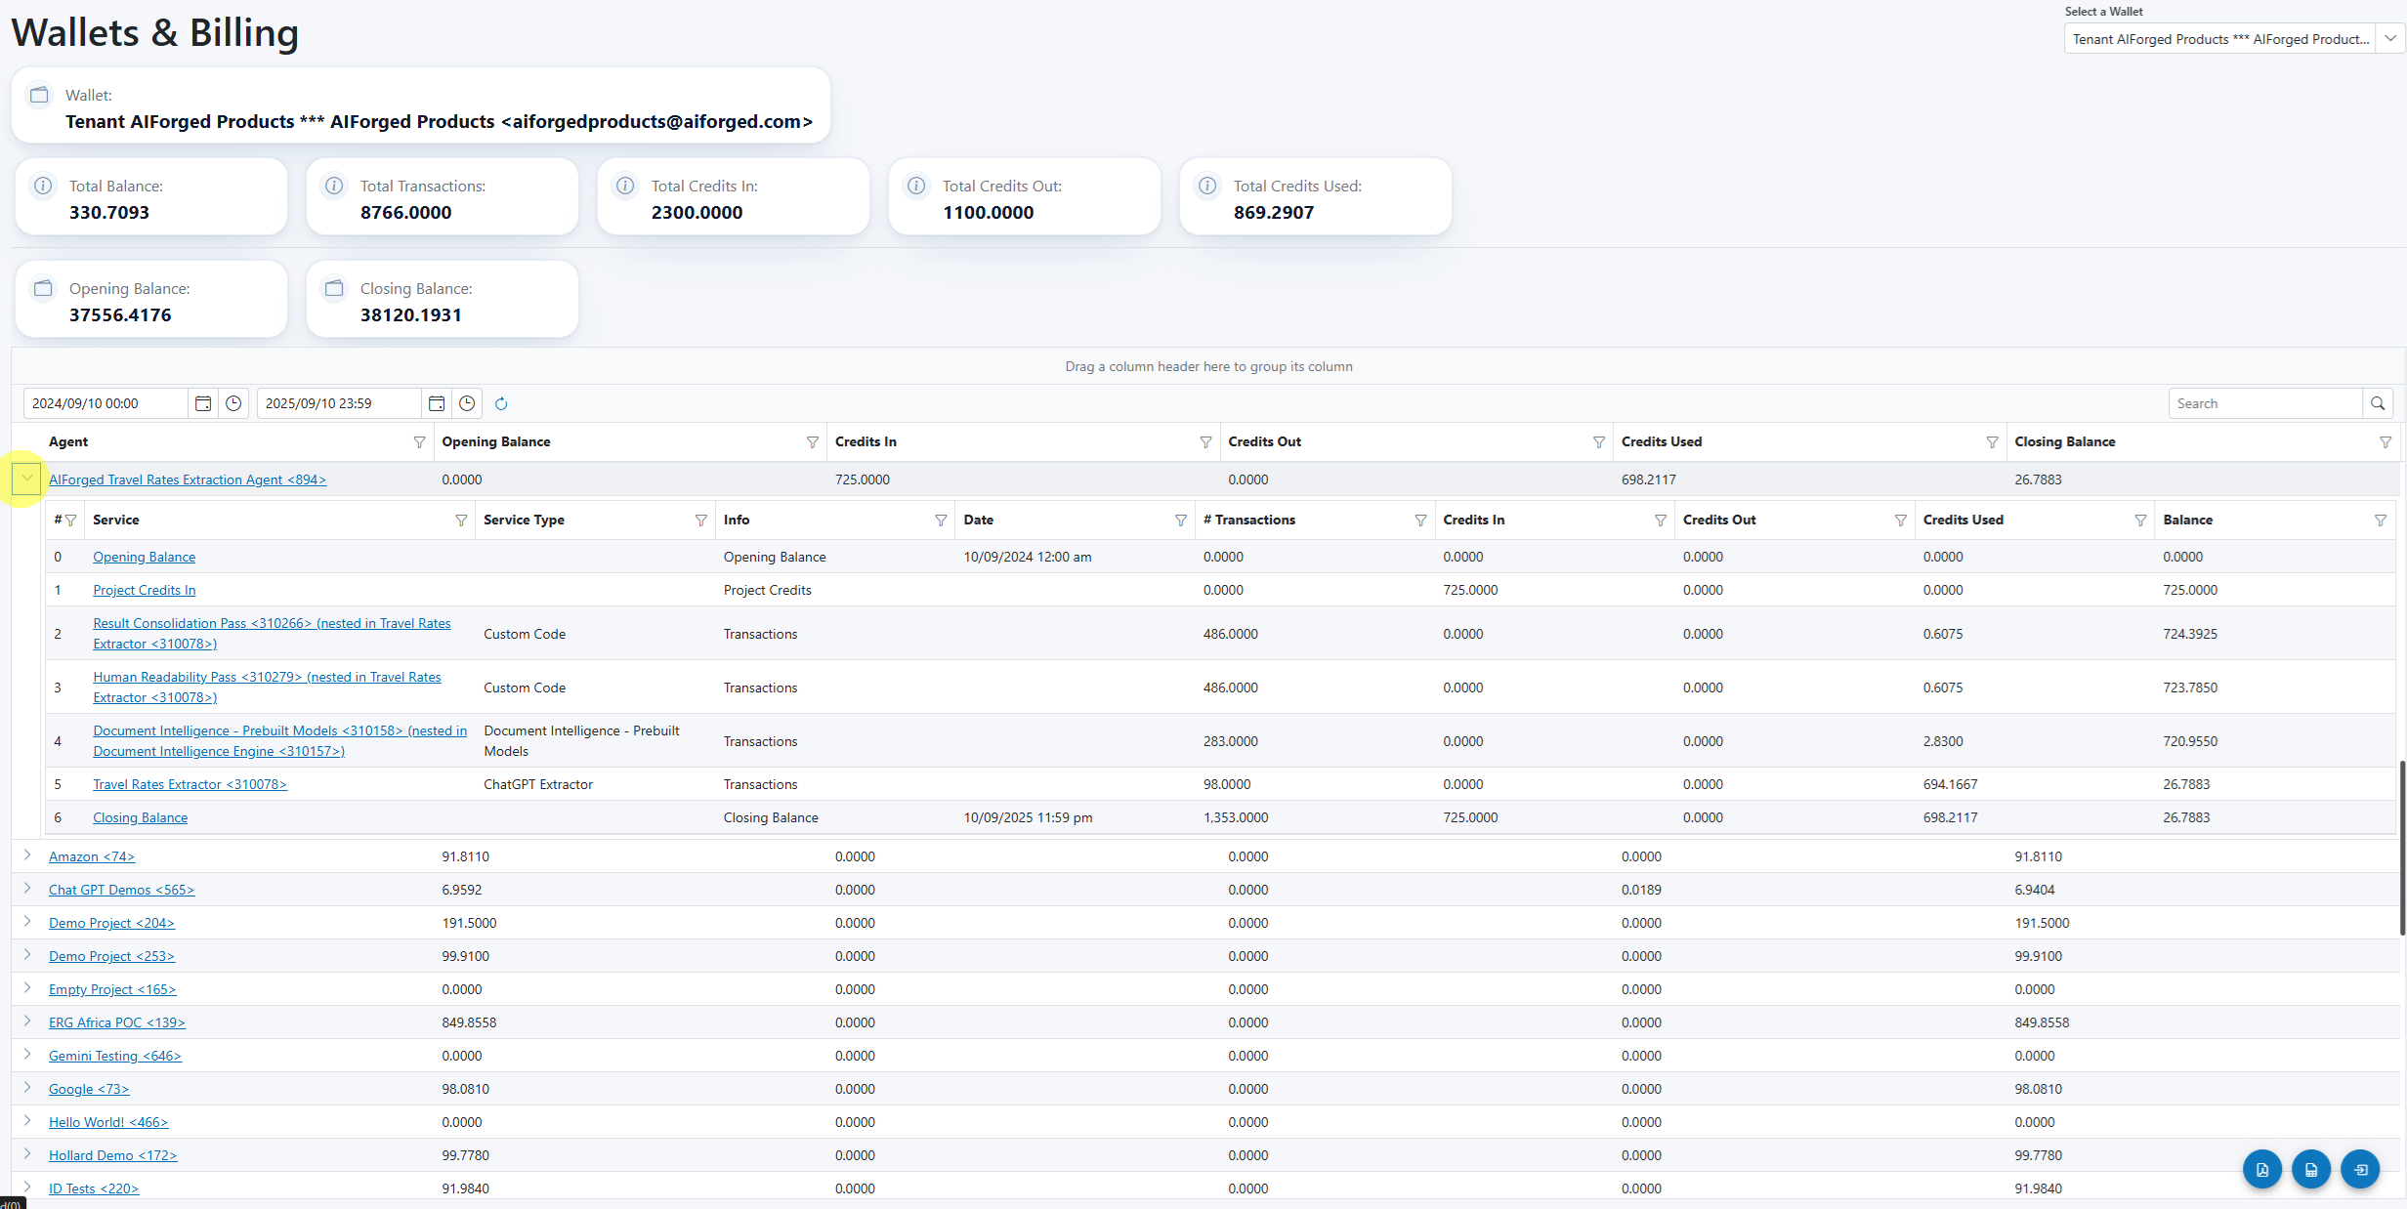Open the Travel Rates Extractor <310078> link
The height and width of the screenshot is (1209, 2407).
pos(190,784)
